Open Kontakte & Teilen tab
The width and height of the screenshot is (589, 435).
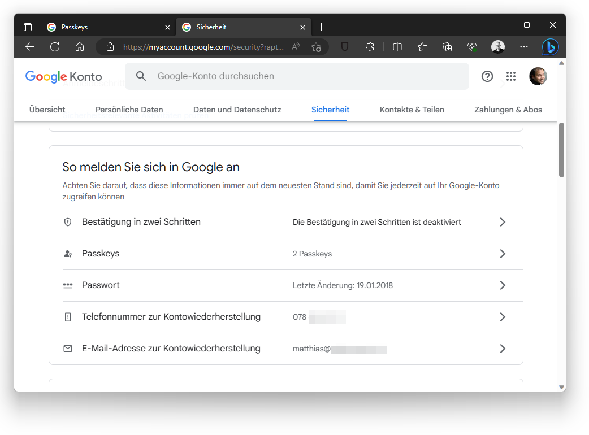412,110
